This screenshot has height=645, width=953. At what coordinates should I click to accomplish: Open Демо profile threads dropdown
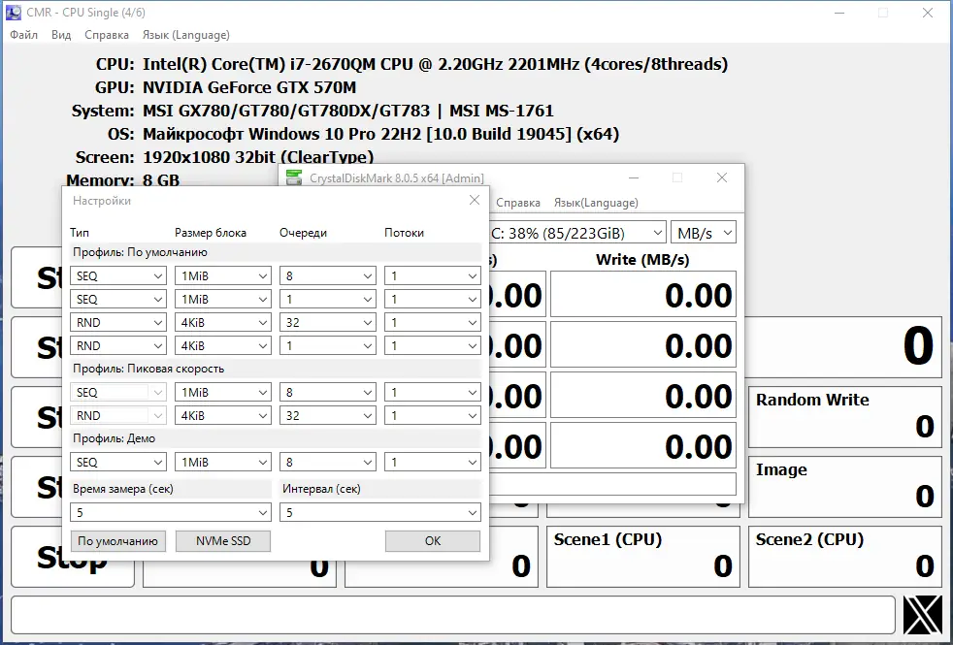[432, 463]
